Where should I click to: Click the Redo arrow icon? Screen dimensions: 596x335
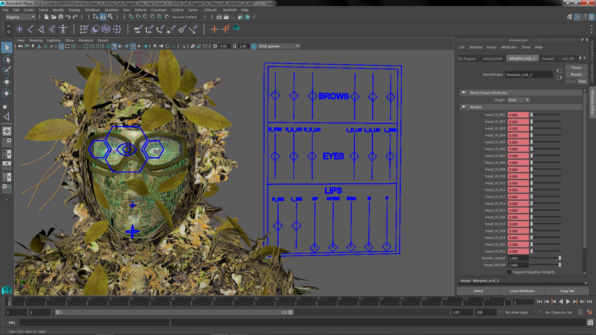click(x=75, y=17)
